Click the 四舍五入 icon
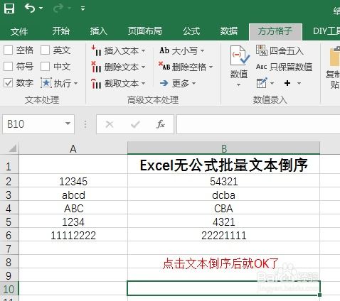The height and width of the screenshot is (301, 340). point(262,50)
